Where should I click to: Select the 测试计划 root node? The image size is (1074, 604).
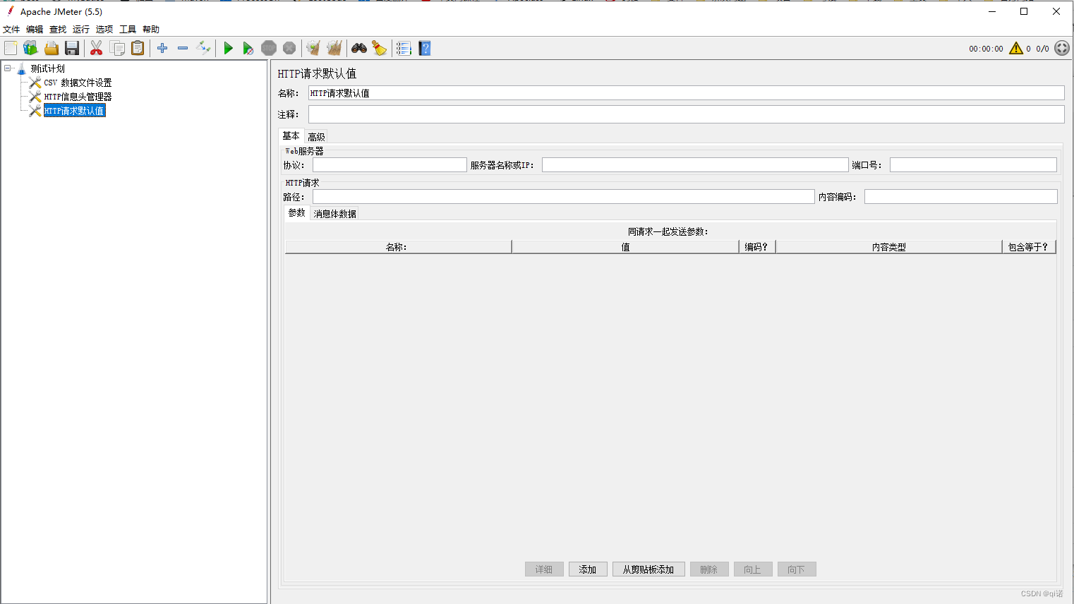pos(47,68)
